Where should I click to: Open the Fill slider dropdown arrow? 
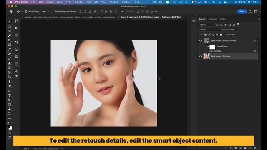237,35
